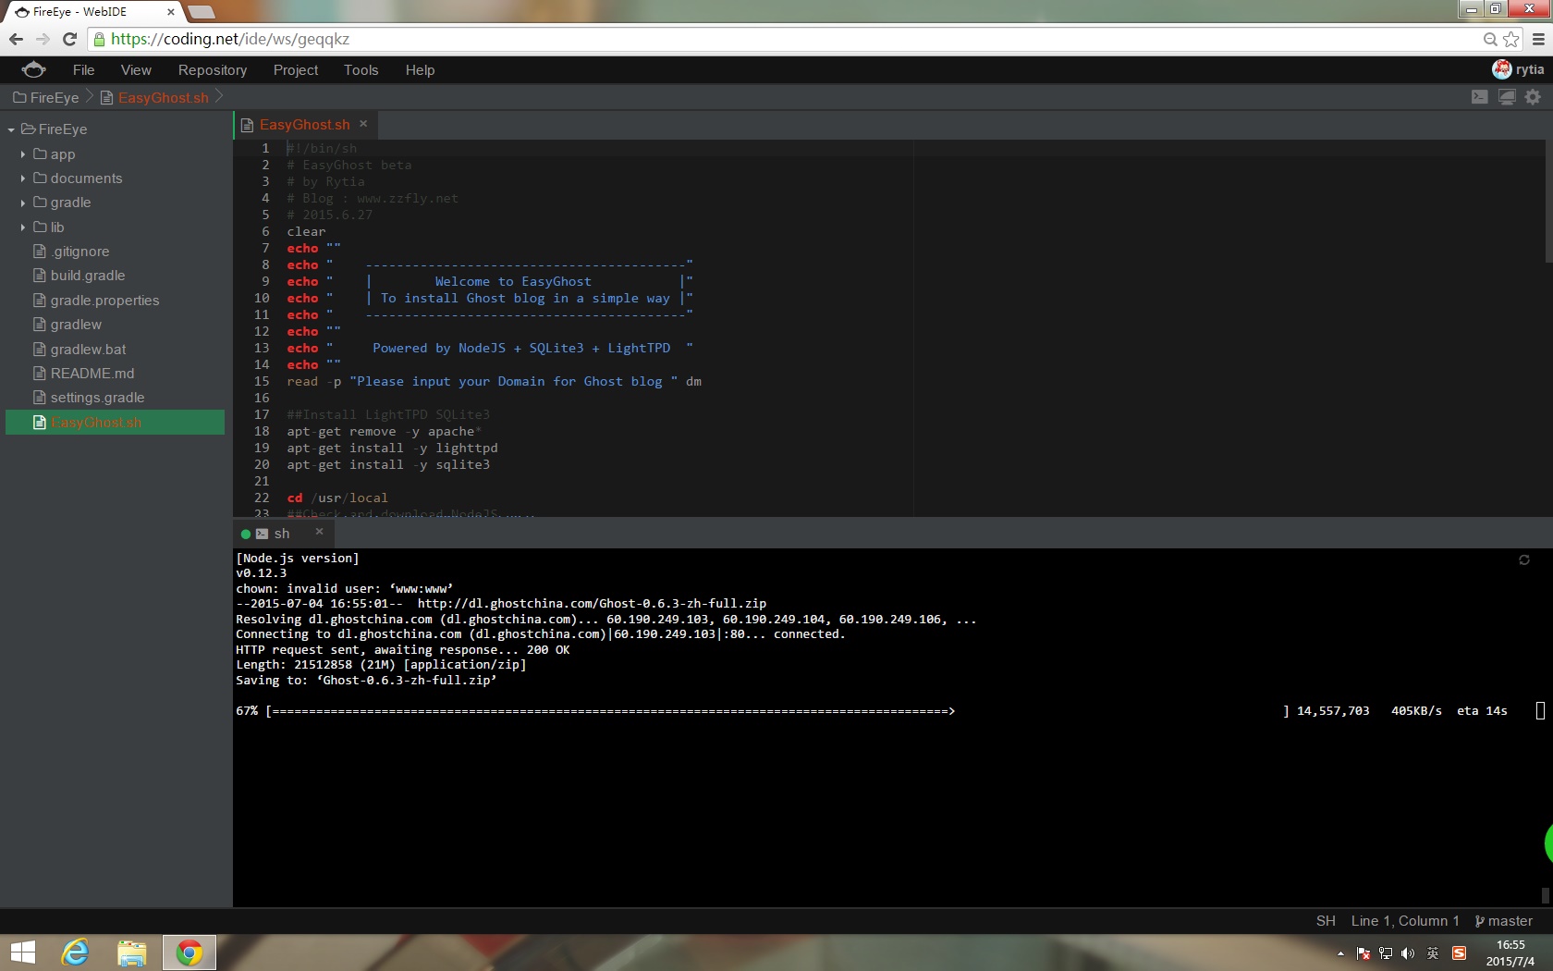Expand the app folder
Screen dimensions: 1553x971
tap(23, 154)
